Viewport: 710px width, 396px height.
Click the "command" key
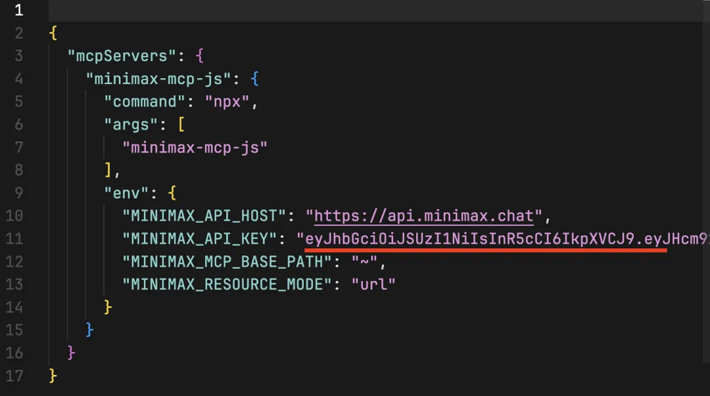pyautogui.click(x=145, y=102)
